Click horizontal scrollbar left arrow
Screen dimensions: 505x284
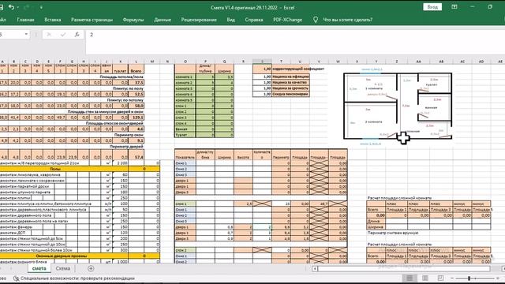click(x=315, y=268)
